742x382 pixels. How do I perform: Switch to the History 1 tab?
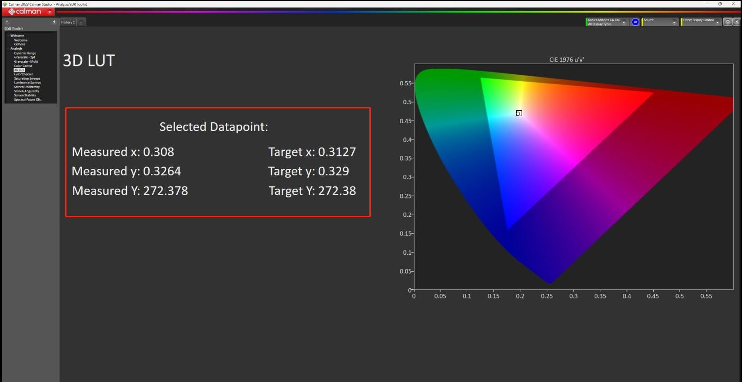68,22
